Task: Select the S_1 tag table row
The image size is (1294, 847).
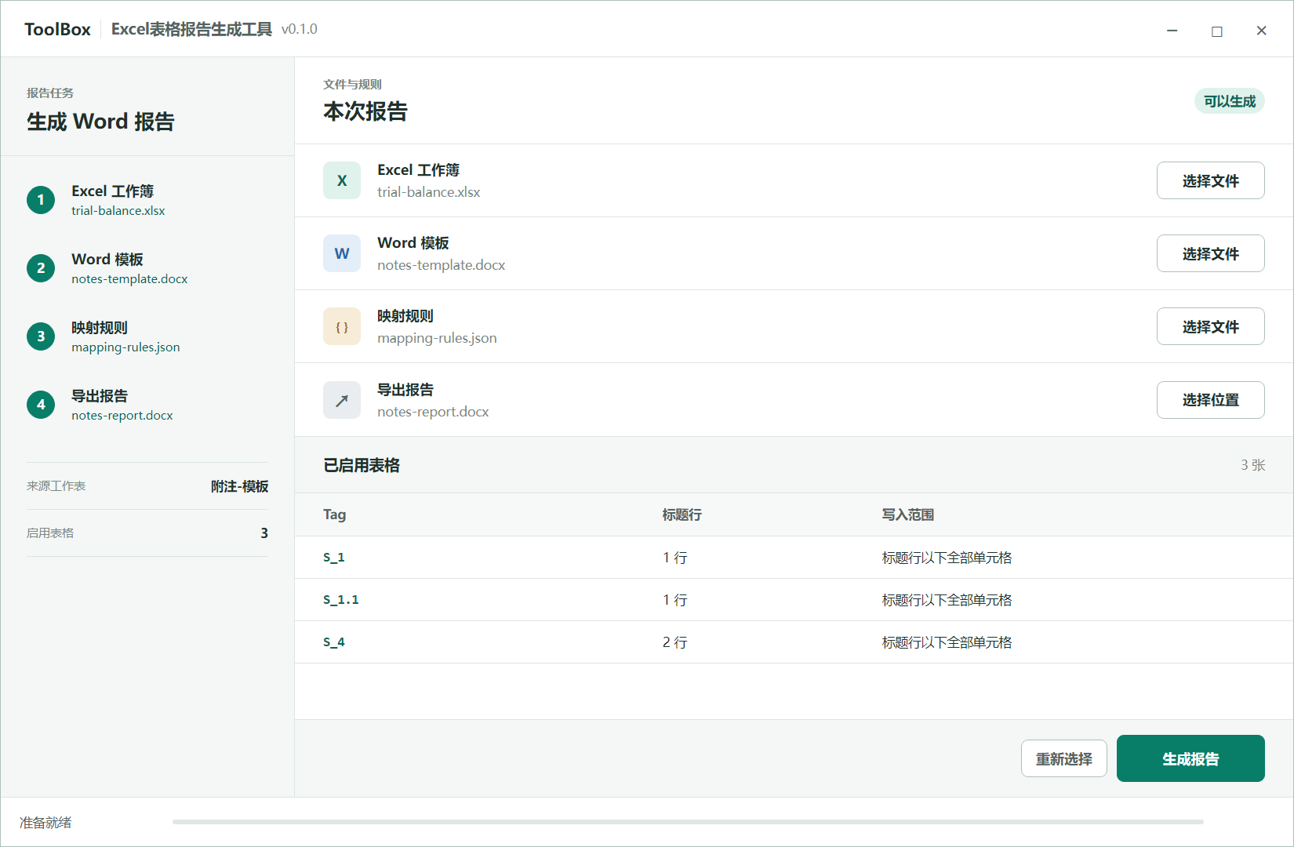Action: [794, 558]
